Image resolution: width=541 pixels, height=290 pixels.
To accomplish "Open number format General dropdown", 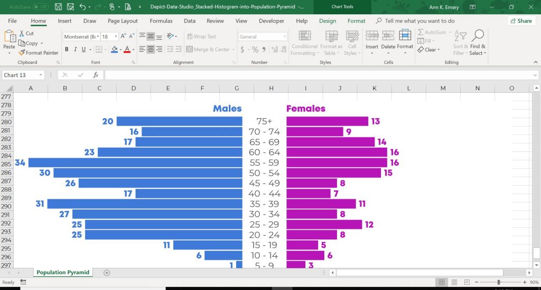I will [x=285, y=36].
